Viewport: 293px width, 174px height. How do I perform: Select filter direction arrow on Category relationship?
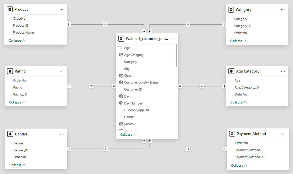click(188, 24)
